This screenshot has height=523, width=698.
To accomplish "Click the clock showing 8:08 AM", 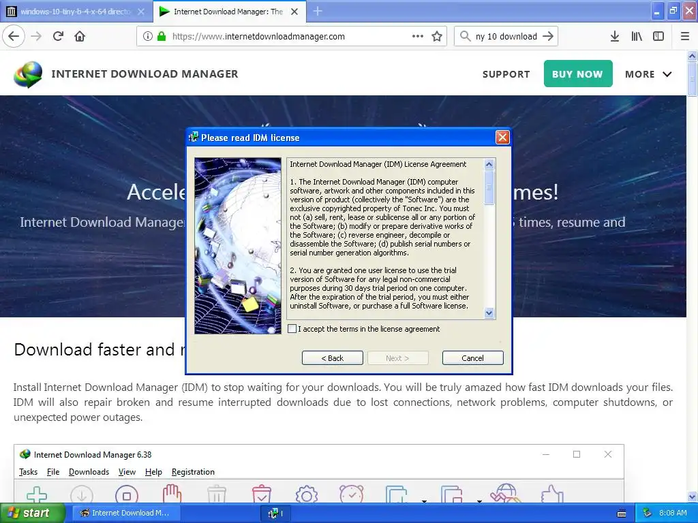I will pyautogui.click(x=673, y=513).
